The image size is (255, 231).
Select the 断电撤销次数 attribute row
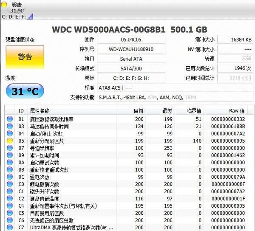coord(126,184)
